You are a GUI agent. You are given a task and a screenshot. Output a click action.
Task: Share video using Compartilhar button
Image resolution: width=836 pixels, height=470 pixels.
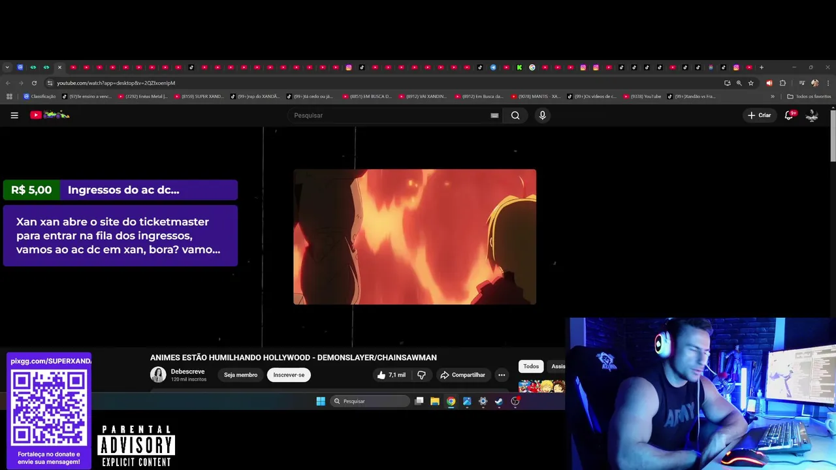[462, 375]
